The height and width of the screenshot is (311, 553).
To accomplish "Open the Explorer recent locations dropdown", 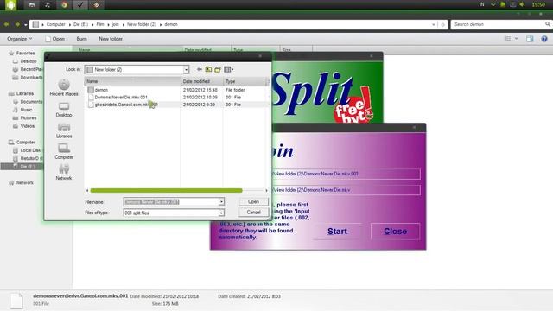I will point(26,25).
